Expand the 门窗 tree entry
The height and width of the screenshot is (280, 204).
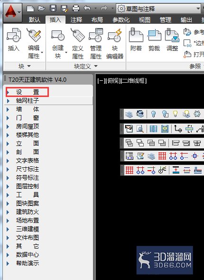click(8, 118)
